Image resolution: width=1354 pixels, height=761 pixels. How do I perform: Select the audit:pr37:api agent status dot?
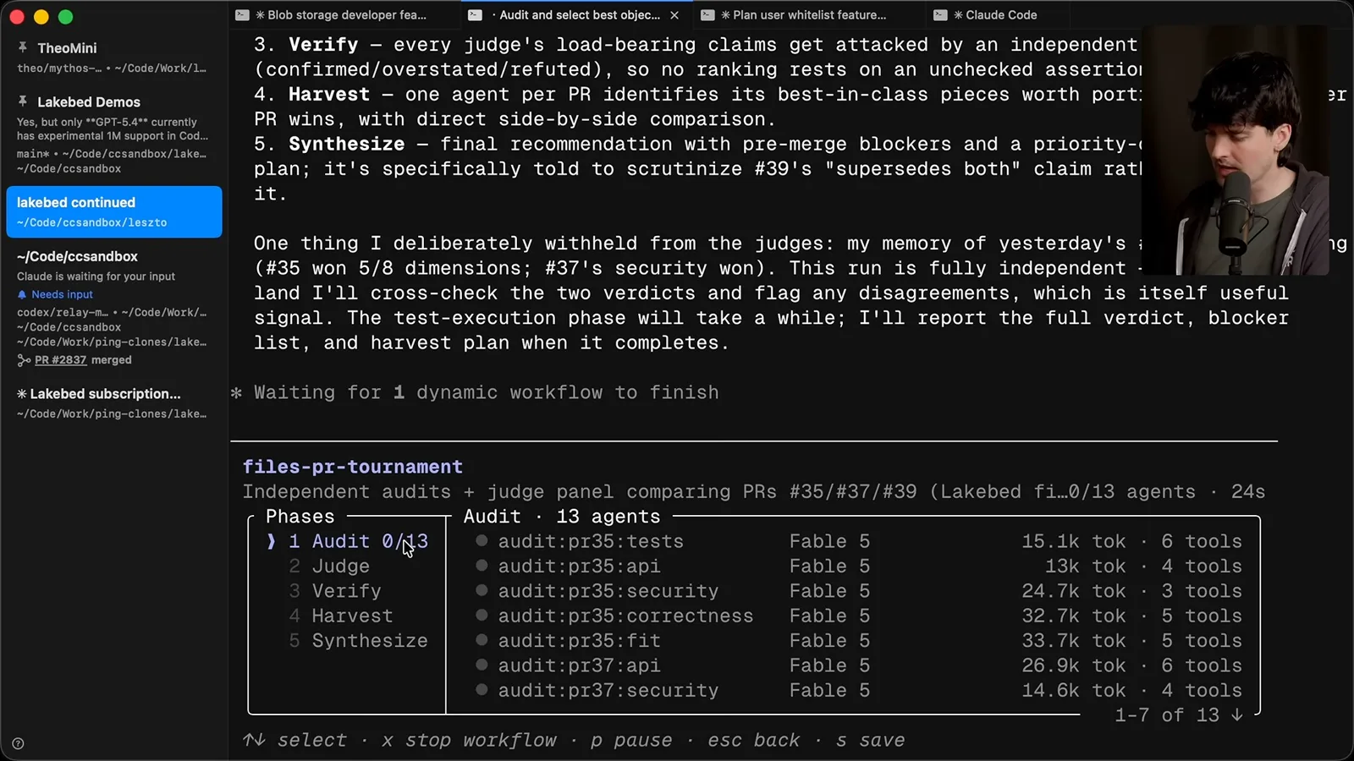[482, 665]
